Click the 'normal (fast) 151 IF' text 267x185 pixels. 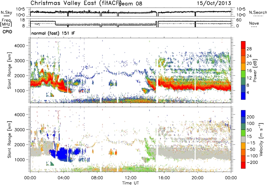(x=53, y=33)
